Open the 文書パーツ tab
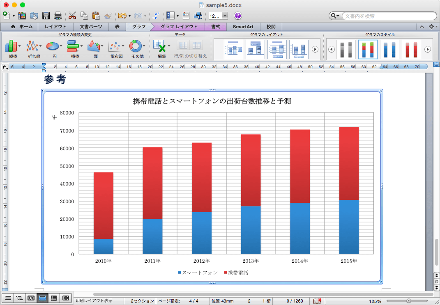Image resolution: width=440 pixels, height=305 pixels. [91, 27]
